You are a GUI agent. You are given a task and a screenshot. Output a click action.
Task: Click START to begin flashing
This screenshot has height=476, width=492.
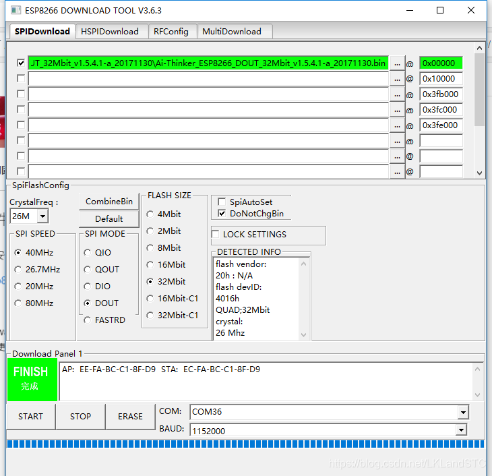(x=30, y=417)
